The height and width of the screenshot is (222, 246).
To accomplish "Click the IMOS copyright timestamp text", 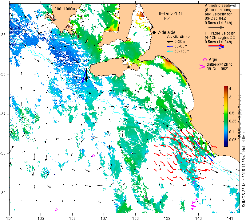I will click(244, 170).
